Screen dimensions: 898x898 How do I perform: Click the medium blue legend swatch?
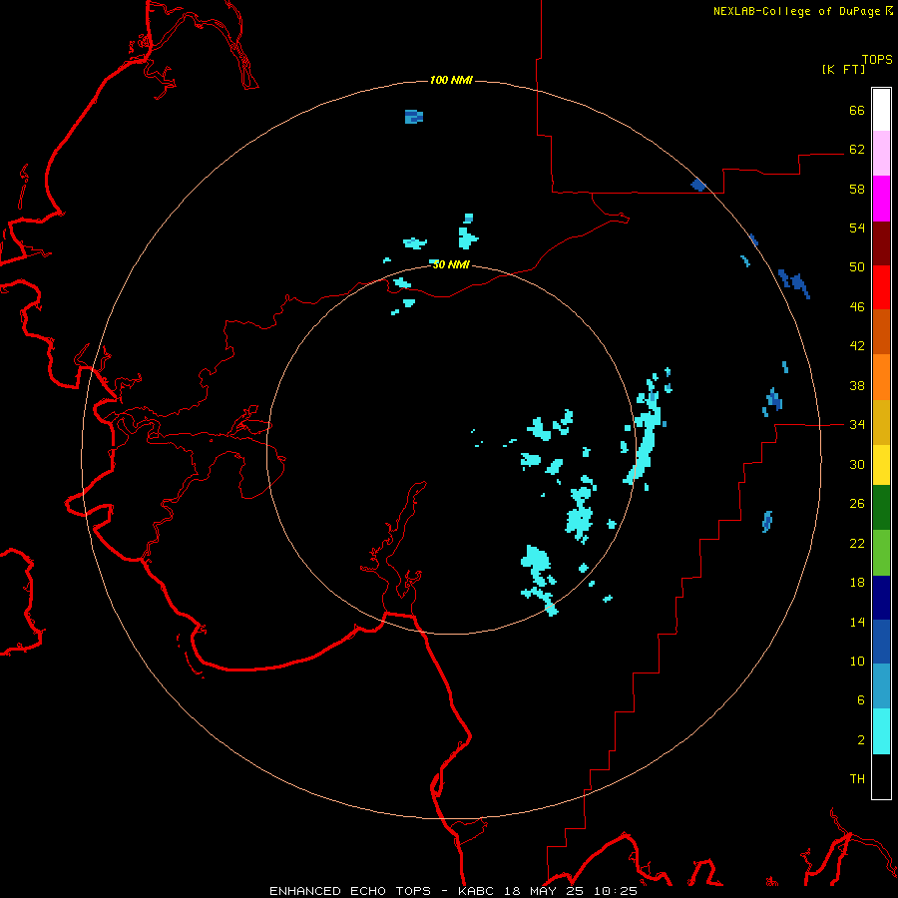point(881,642)
